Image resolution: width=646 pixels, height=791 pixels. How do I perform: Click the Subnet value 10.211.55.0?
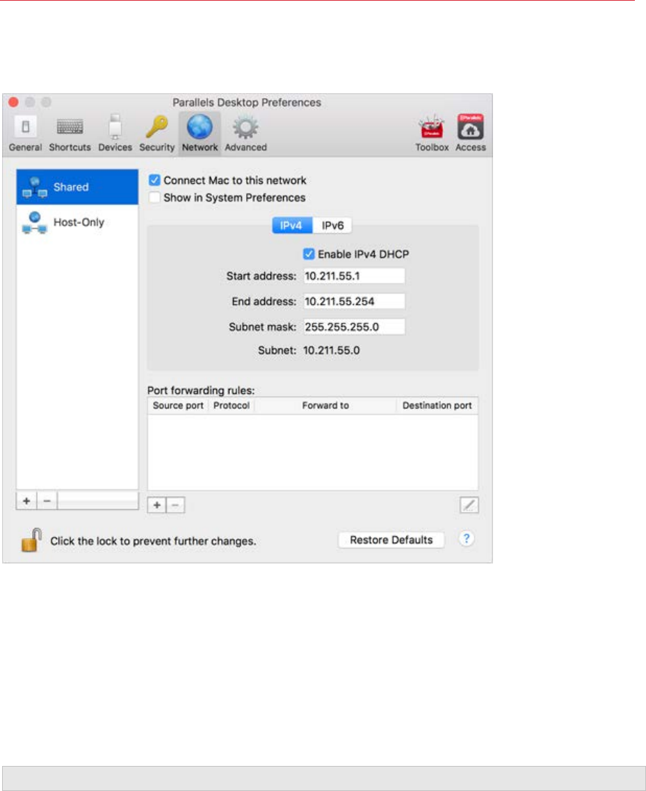[331, 350]
